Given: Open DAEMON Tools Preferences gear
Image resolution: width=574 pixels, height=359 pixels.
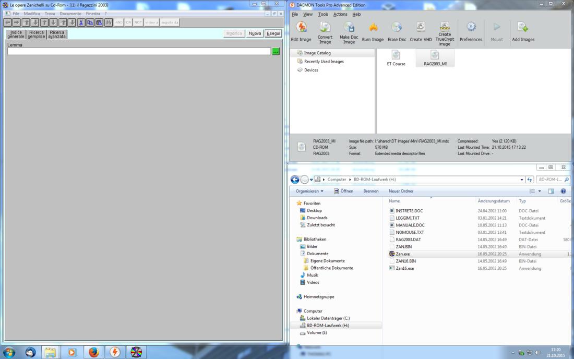Looking at the screenshot, I should [471, 31].
